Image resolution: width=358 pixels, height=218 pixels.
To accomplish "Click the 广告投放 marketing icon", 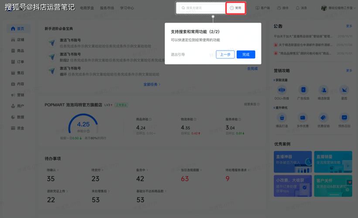I will tap(303, 90).
